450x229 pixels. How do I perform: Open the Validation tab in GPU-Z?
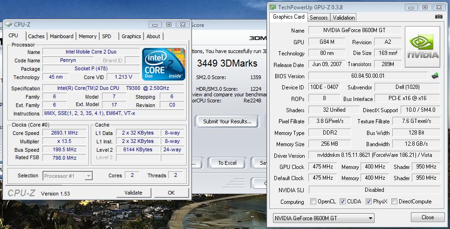click(x=343, y=18)
